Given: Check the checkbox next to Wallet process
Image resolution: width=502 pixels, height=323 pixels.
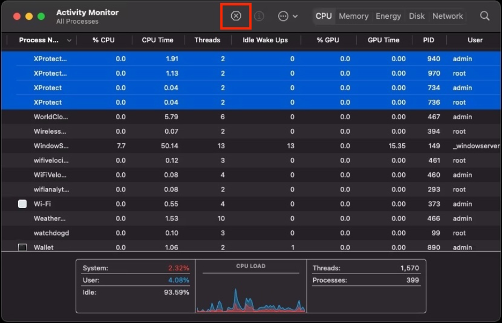Looking at the screenshot, I should click(x=21, y=247).
